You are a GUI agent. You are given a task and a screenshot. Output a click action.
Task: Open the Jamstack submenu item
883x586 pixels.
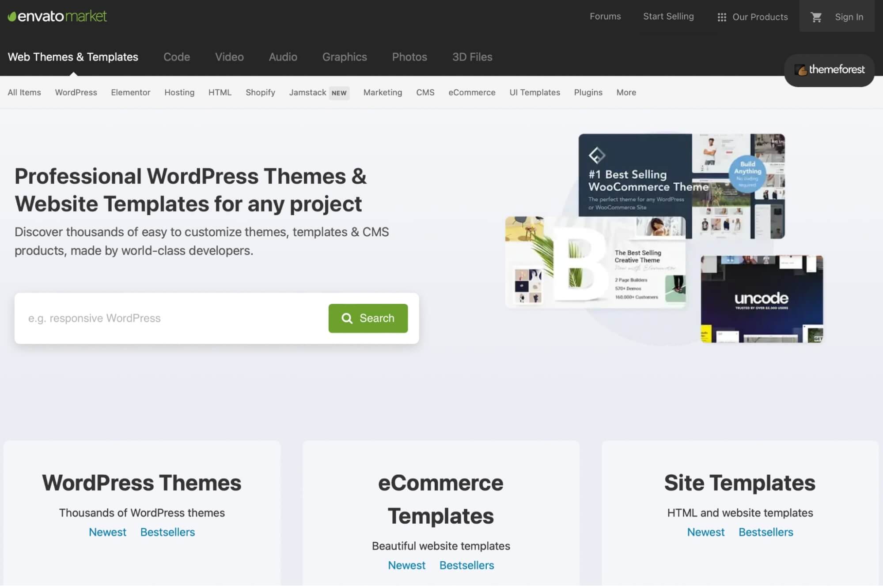pyautogui.click(x=307, y=92)
